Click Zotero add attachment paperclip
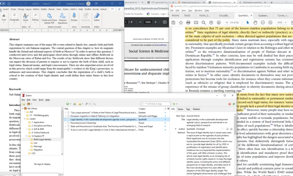 pyautogui.click(x=86, y=104)
